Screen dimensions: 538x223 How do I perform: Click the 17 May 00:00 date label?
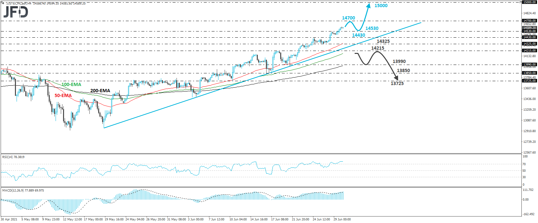[93, 219]
